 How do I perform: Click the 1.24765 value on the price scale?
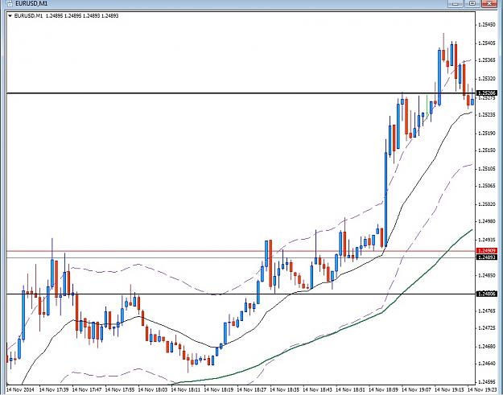point(487,311)
